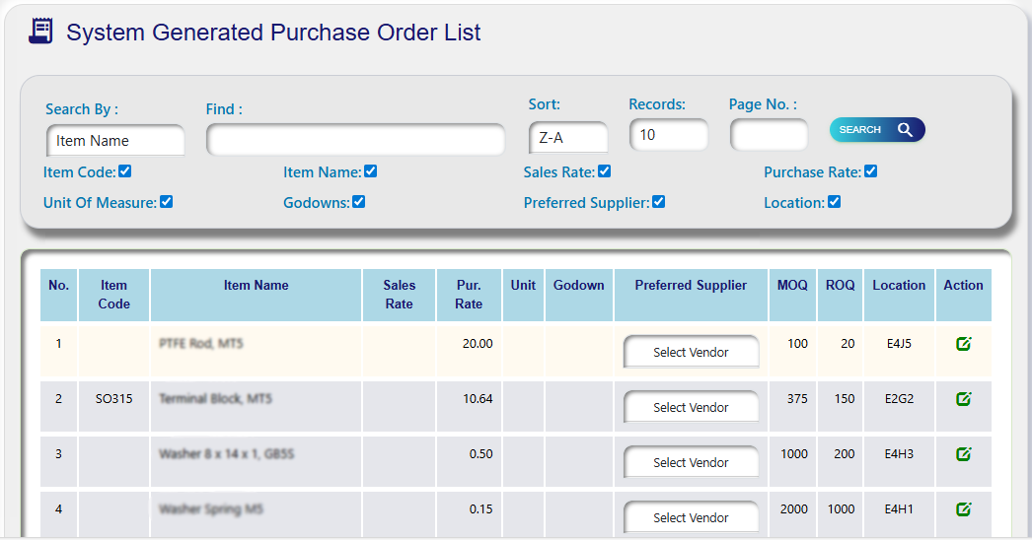Uncheck the Item Code checkbox
Viewport: 1032px width, 540px height.
click(125, 171)
